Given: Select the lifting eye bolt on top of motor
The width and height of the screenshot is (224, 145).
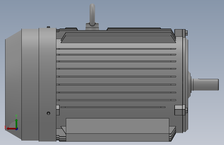Looking at the screenshot, I should (92, 17).
